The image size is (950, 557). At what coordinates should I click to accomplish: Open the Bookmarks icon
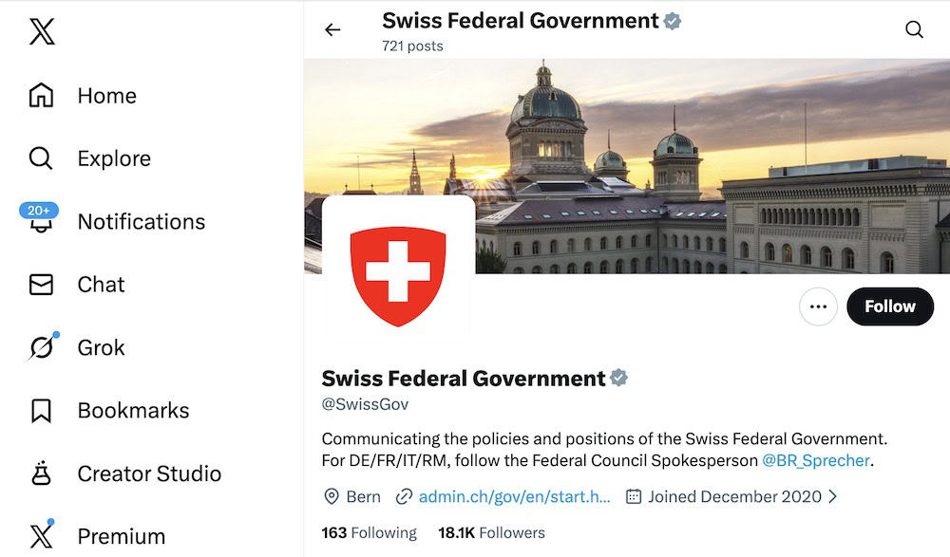[40, 410]
